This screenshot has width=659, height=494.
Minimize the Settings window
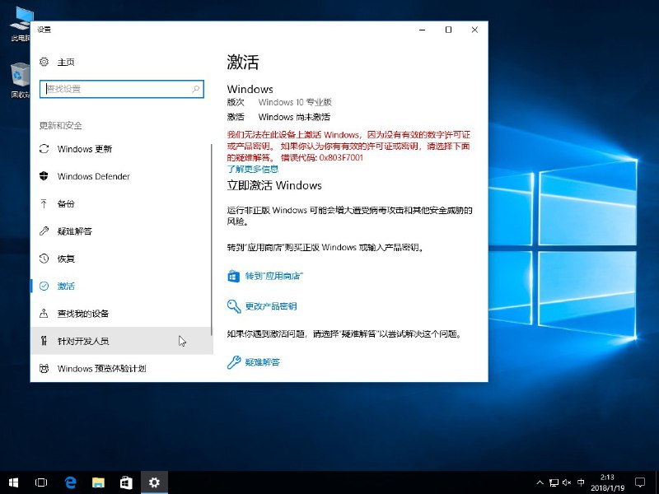[x=423, y=30]
